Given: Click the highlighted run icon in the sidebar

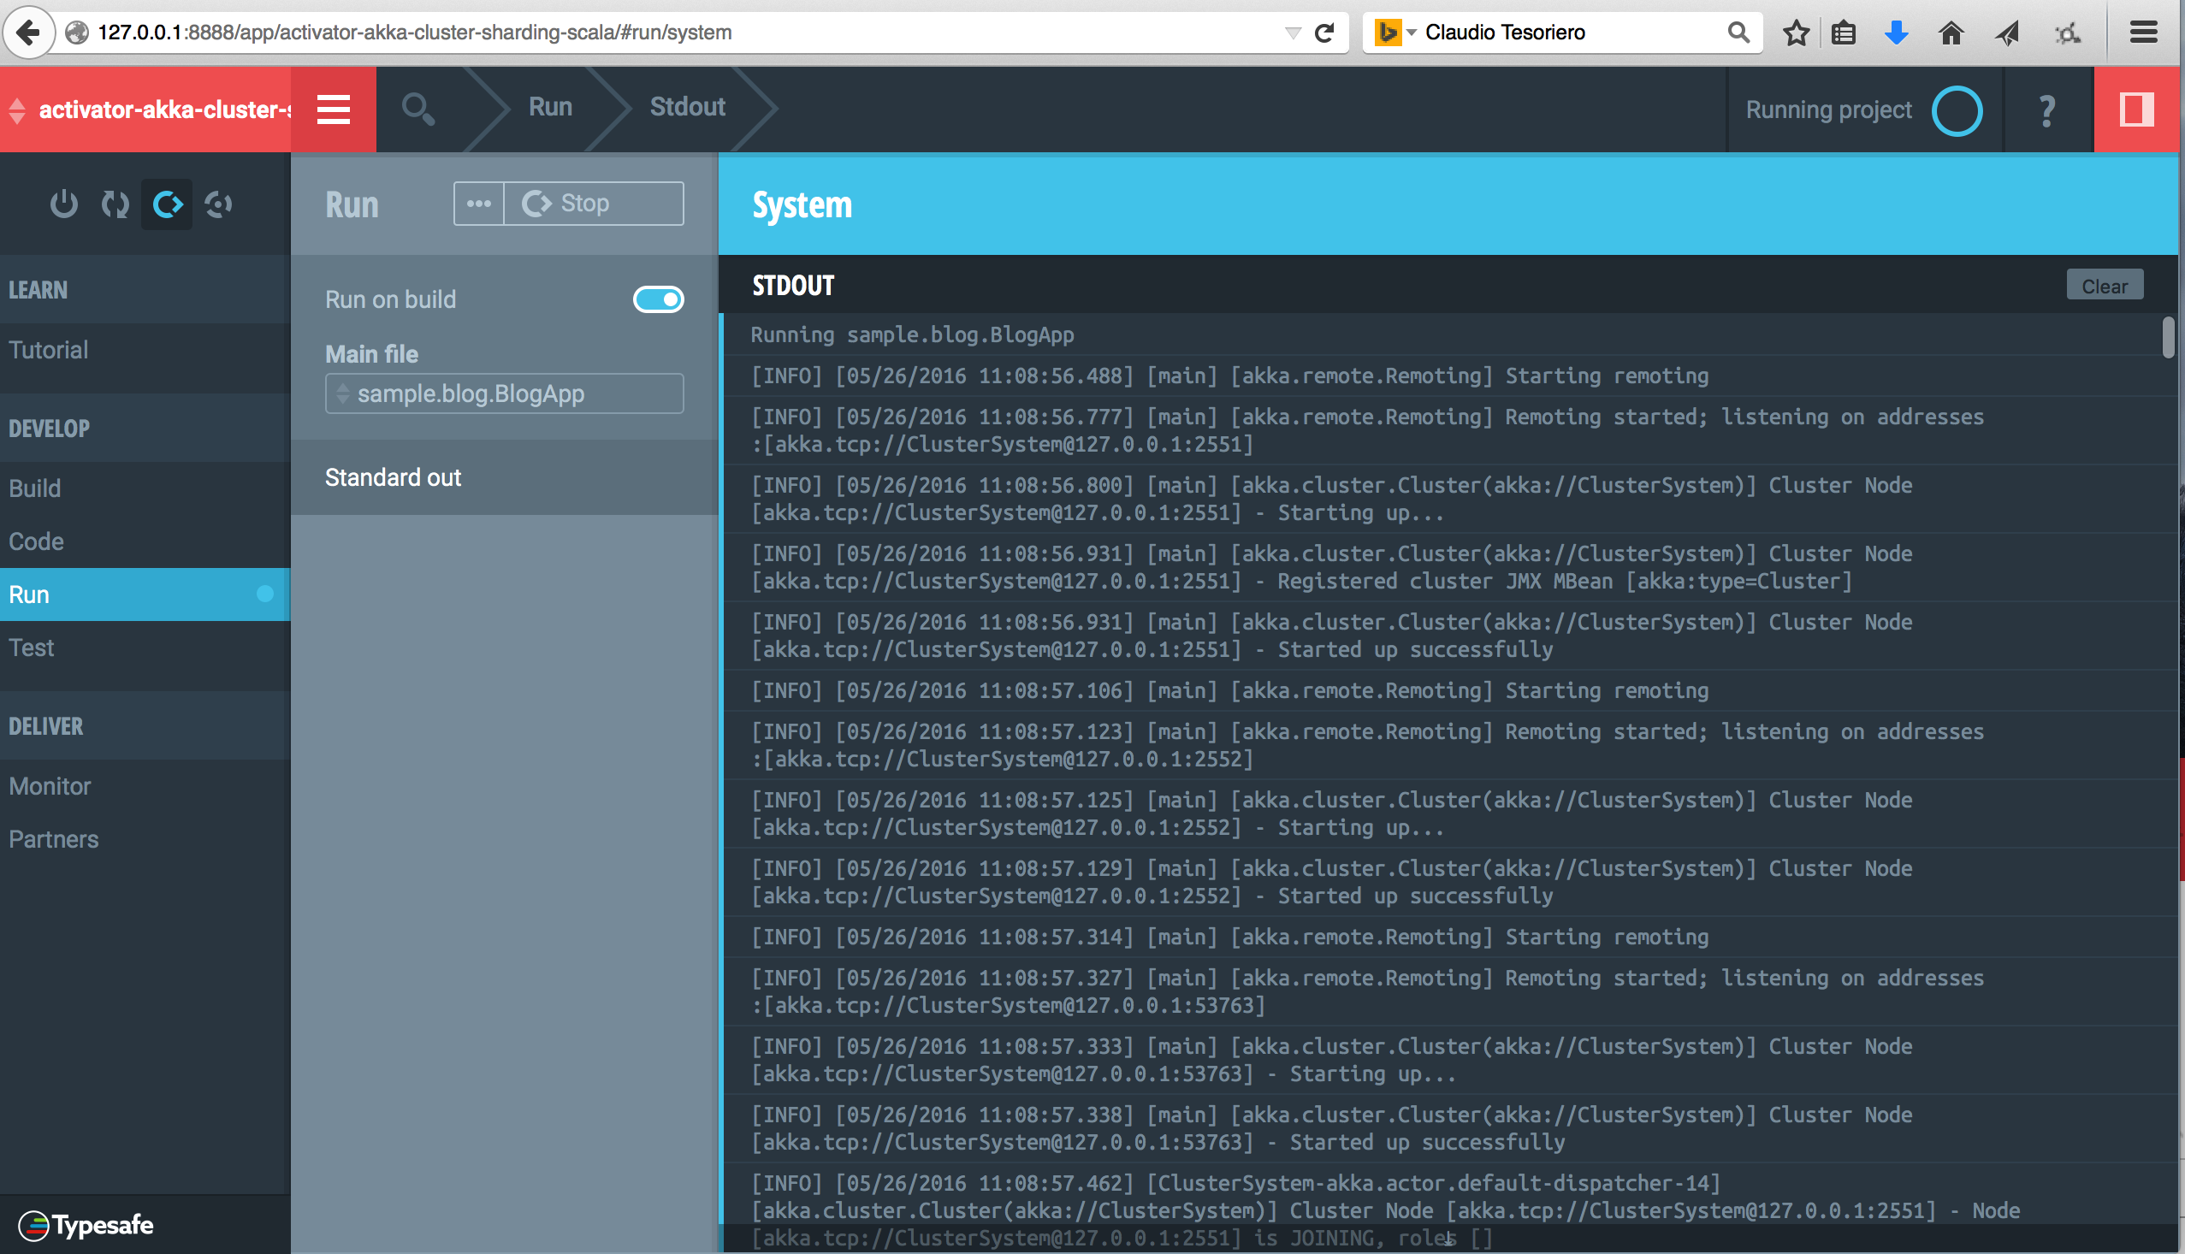Looking at the screenshot, I should point(167,204).
